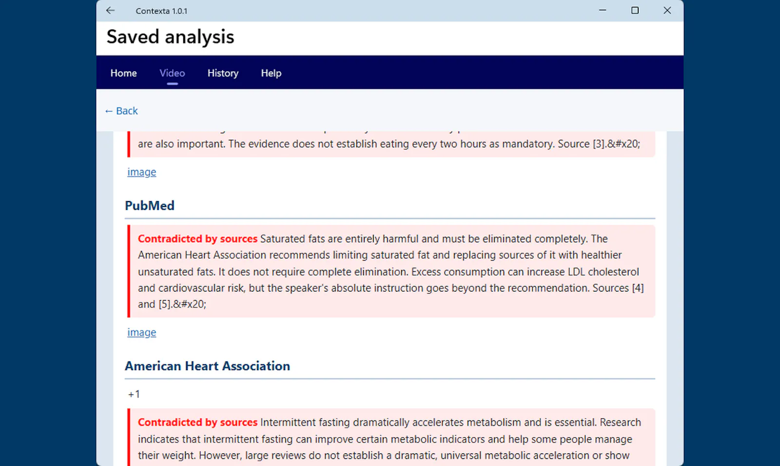This screenshot has width=780, height=466.
Task: Click the title bar back arrow icon
Action: pos(110,10)
